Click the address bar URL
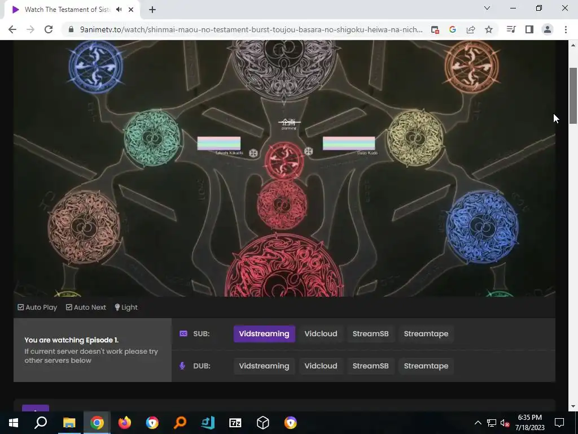578x434 pixels. click(x=251, y=29)
